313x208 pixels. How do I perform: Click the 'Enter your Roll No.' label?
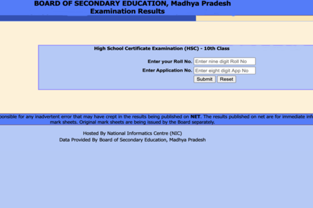[170, 62]
